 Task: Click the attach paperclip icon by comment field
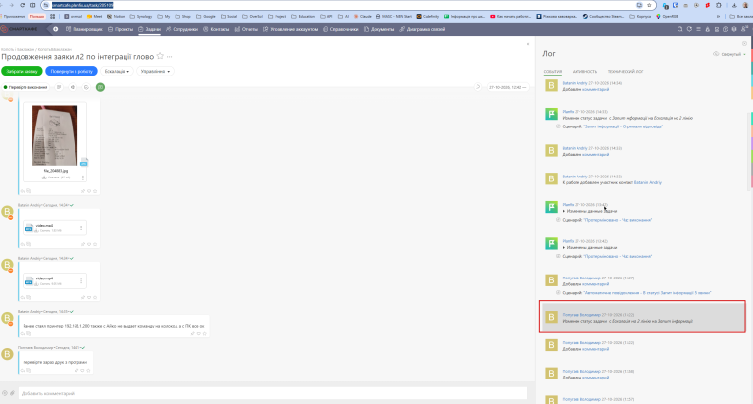click(13, 393)
